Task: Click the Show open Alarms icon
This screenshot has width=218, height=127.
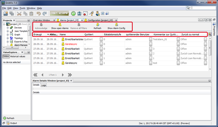Action: [60, 25]
